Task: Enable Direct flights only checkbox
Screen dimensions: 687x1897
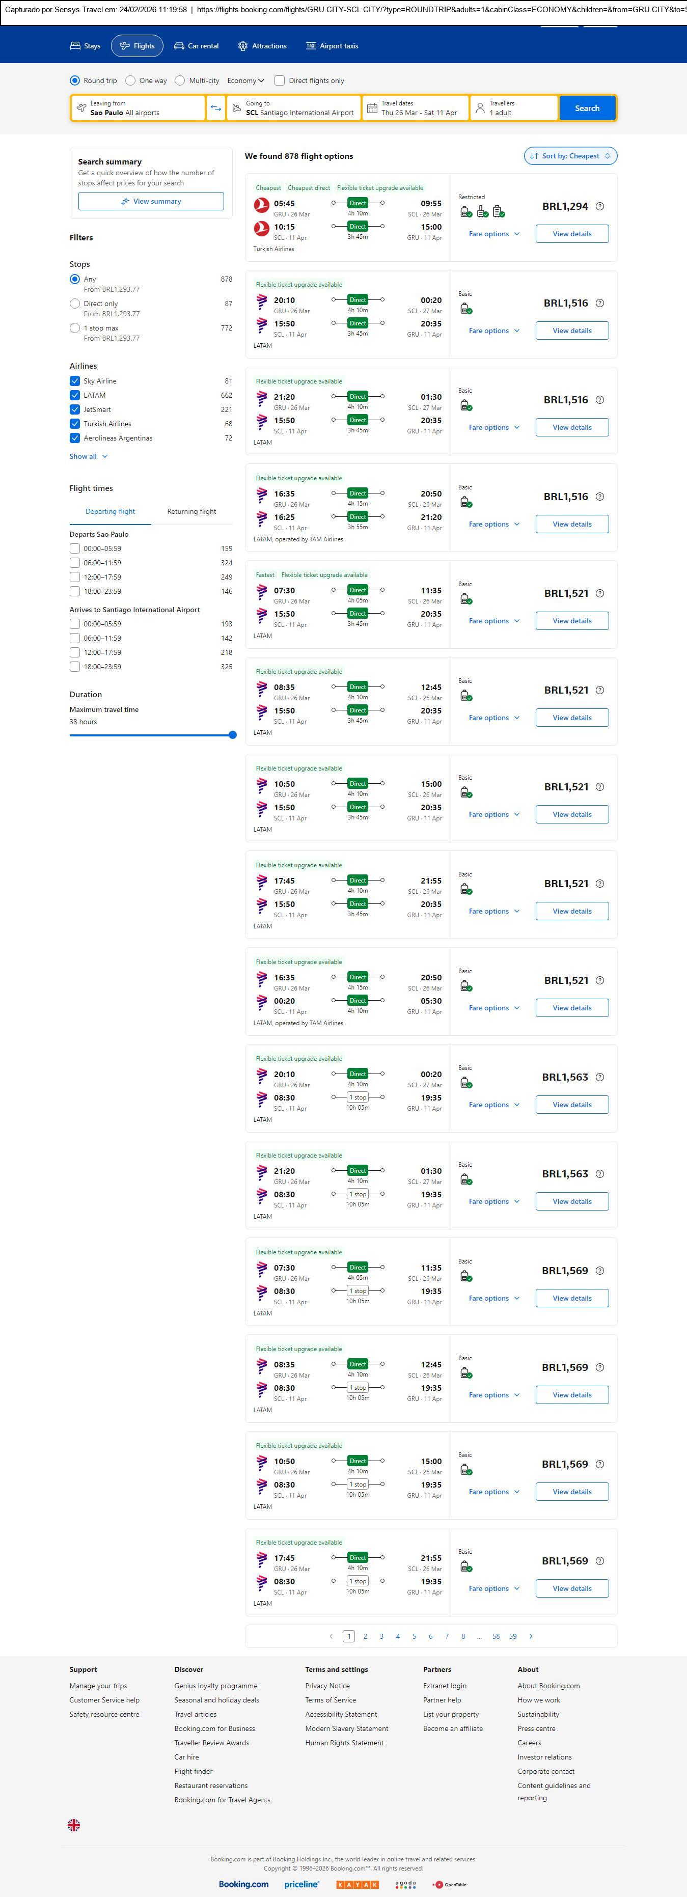Action: [280, 81]
